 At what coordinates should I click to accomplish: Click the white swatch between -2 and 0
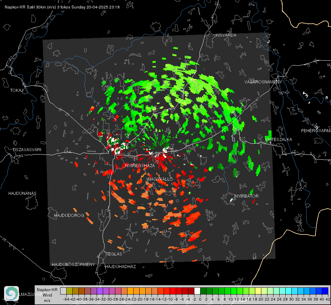[x=197, y=291]
